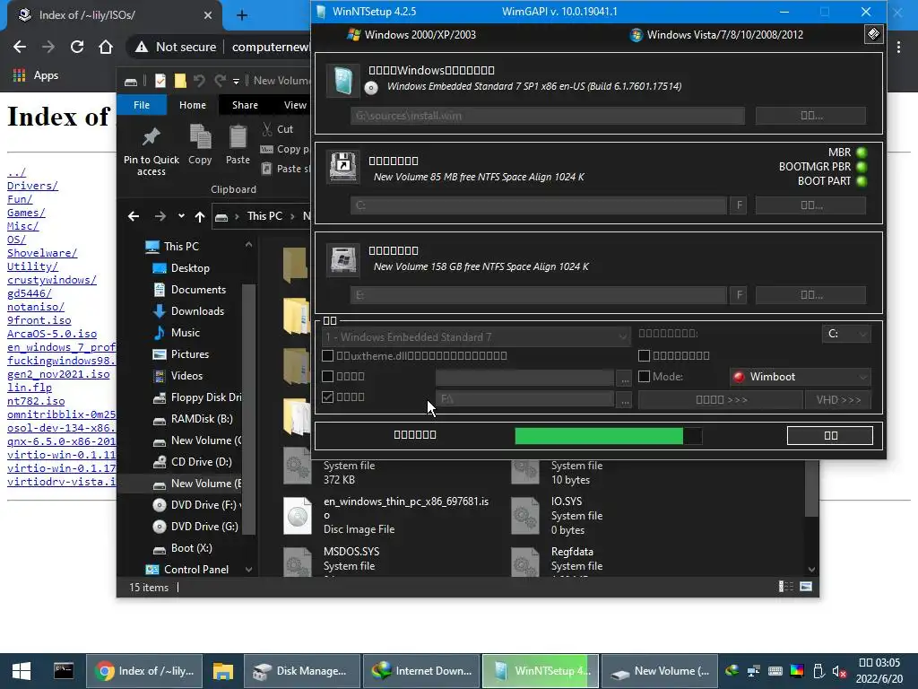Click the muted volume tray icon
The height and width of the screenshot is (689, 918).
coord(839,671)
